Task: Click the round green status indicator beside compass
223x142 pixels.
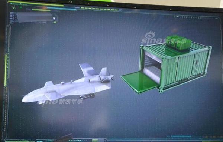Action: [21, 7]
